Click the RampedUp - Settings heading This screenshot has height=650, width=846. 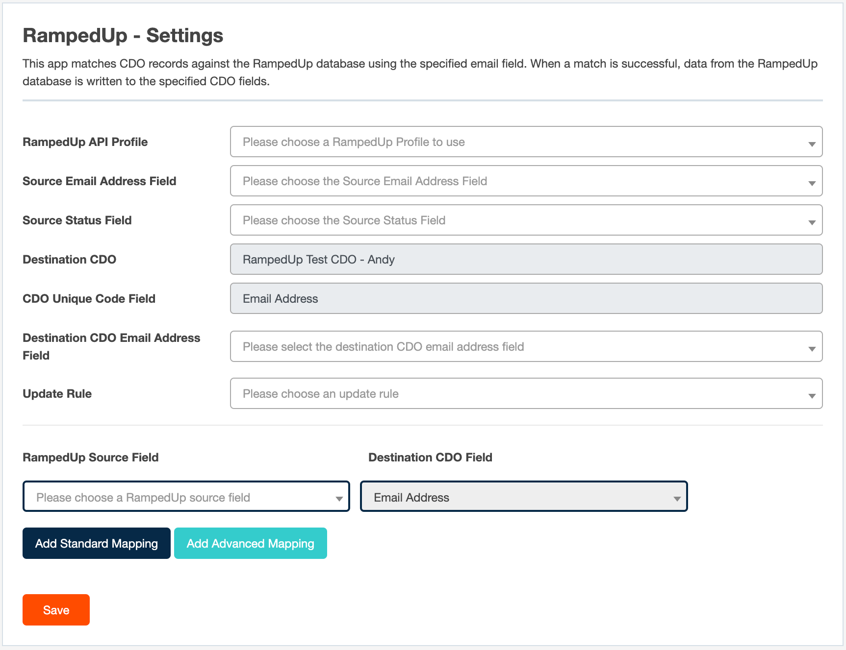pos(123,35)
